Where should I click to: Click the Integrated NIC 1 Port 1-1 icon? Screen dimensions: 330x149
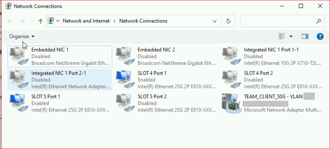[230, 56]
